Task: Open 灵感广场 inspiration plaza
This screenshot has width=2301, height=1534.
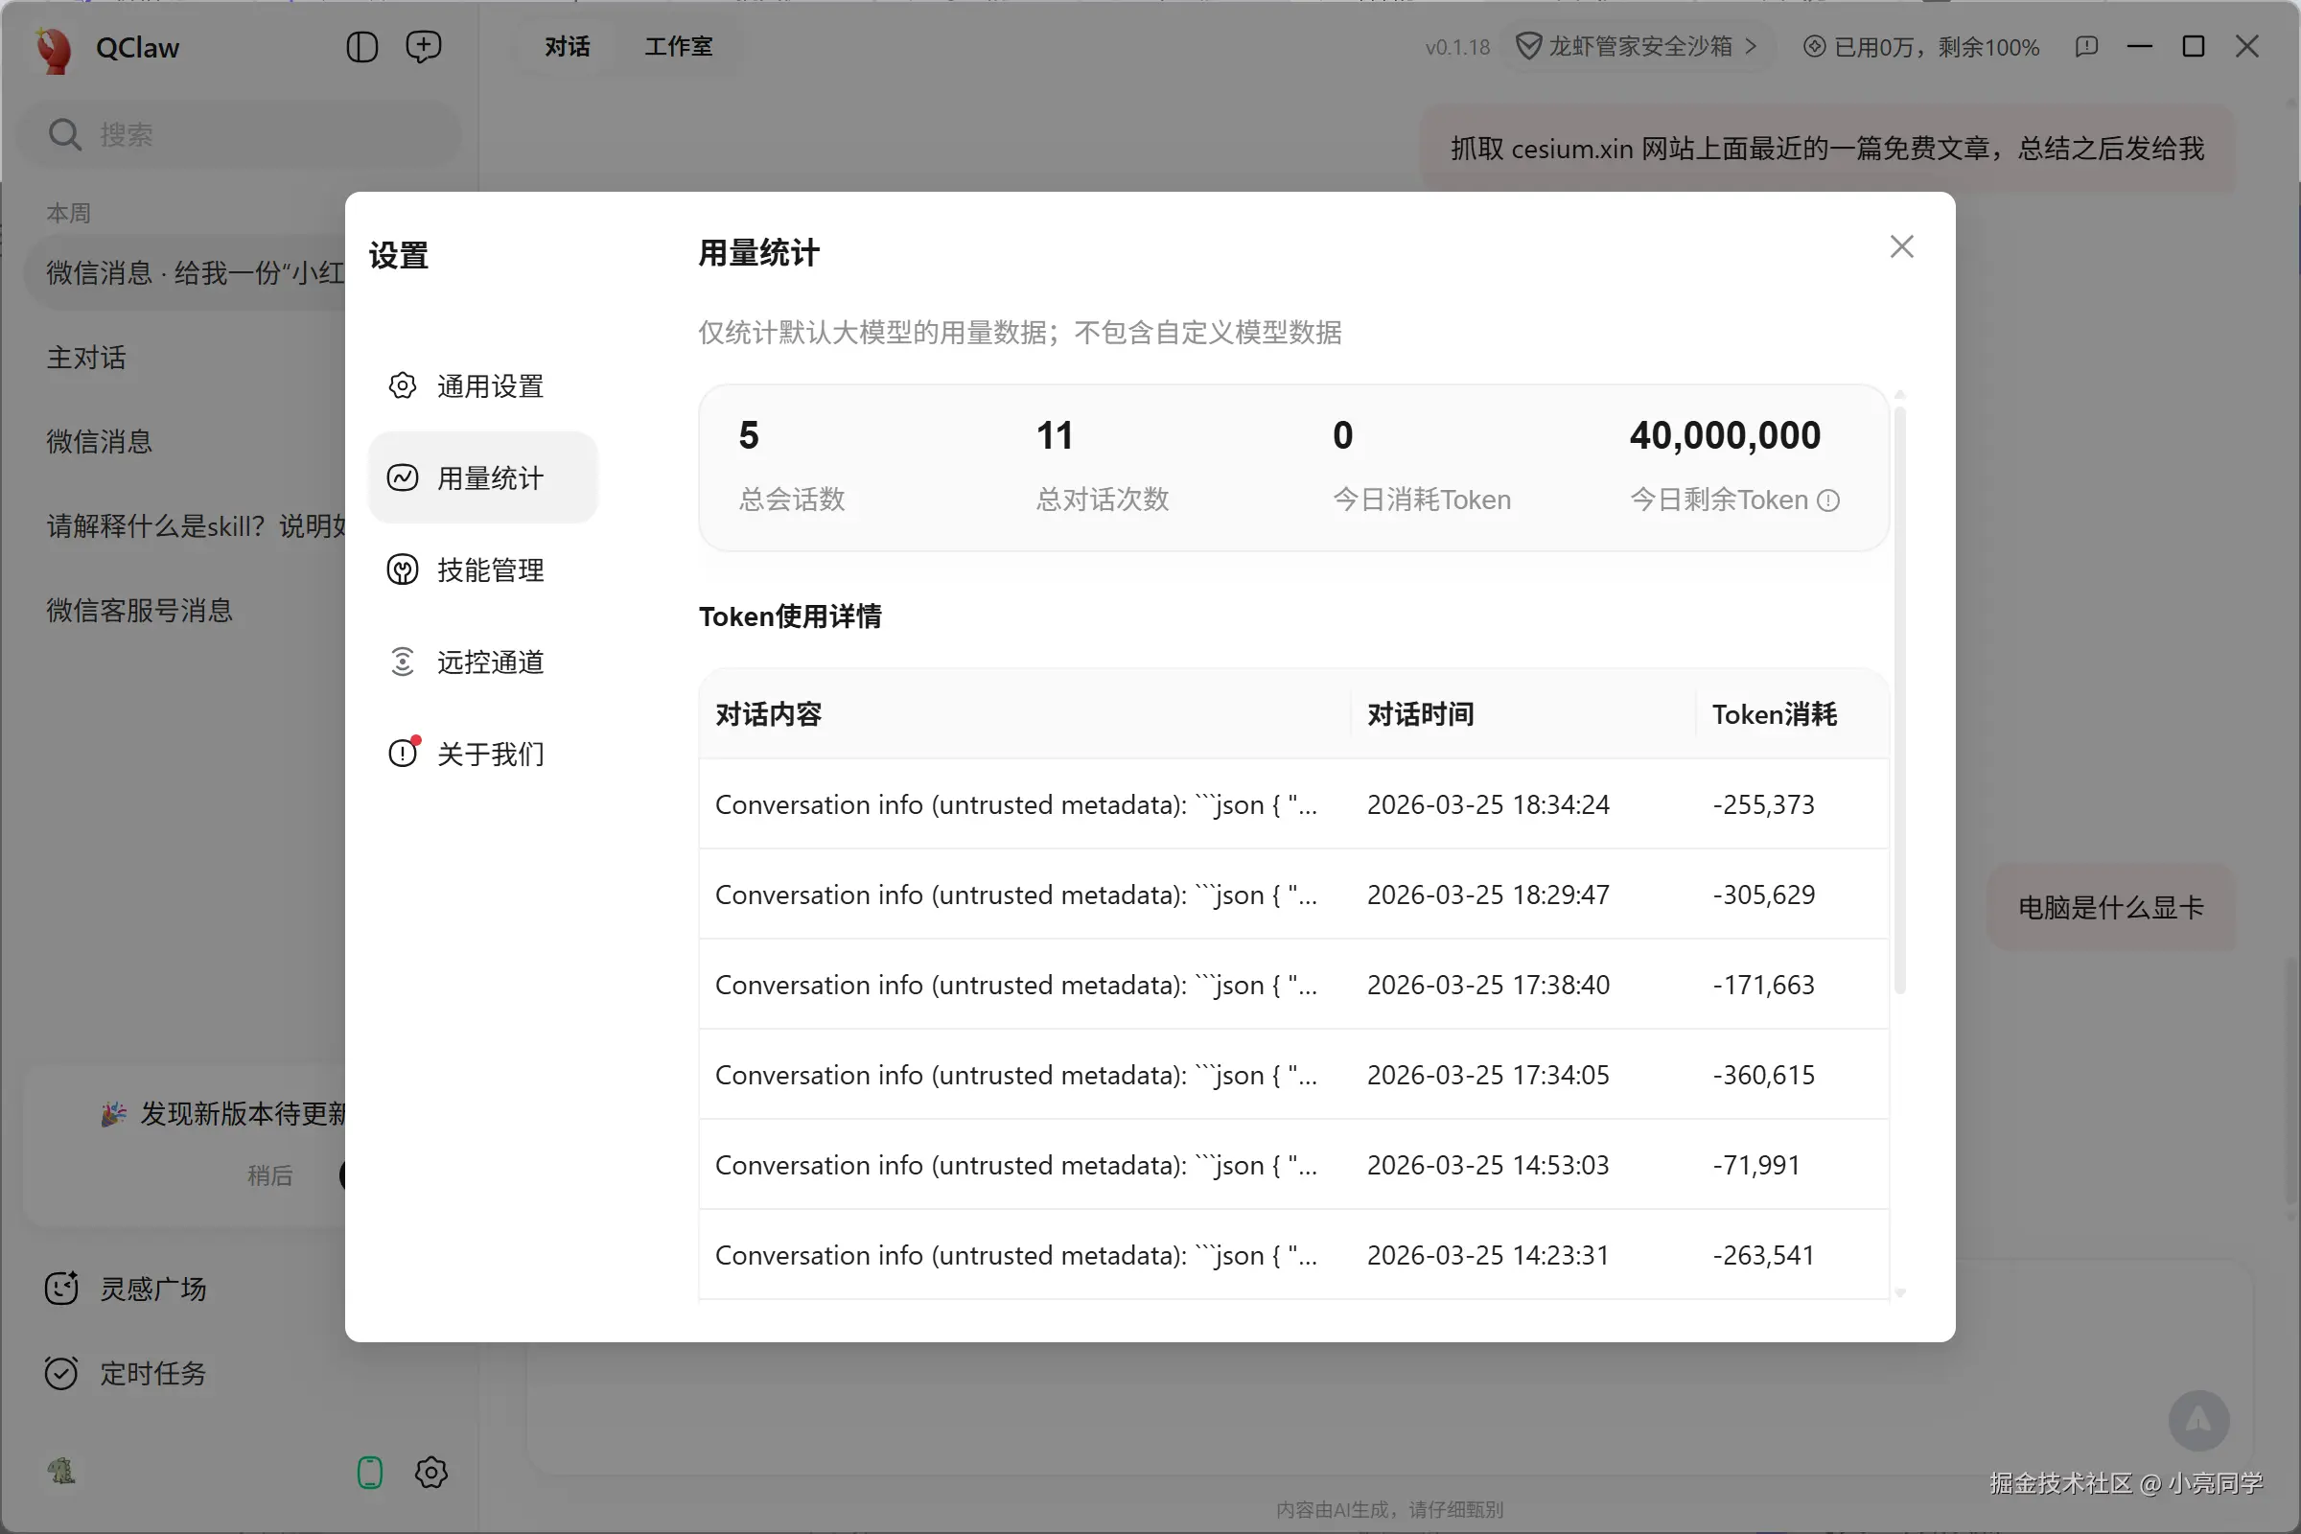Action: [151, 1289]
